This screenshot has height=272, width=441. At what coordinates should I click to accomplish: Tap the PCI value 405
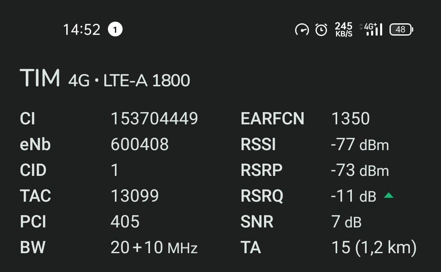[125, 222]
